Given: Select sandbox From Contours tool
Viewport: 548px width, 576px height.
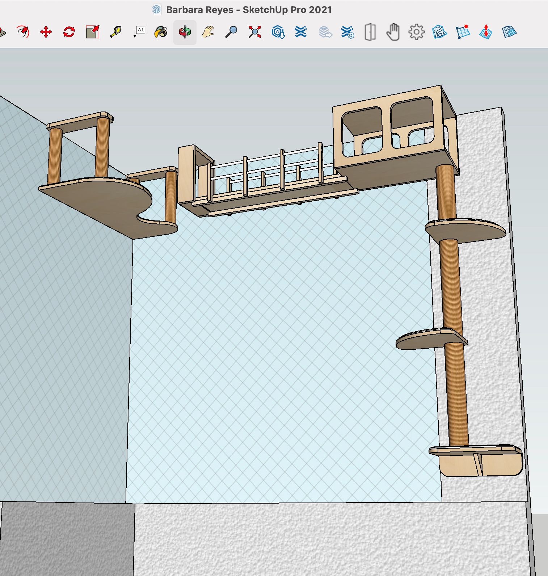Looking at the screenshot, I should [439, 32].
